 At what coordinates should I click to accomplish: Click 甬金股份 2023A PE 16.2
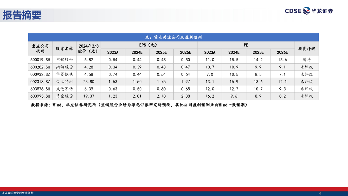click(210, 96)
